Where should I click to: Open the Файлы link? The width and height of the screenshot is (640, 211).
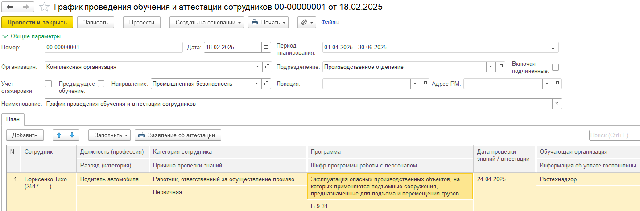tap(330, 22)
